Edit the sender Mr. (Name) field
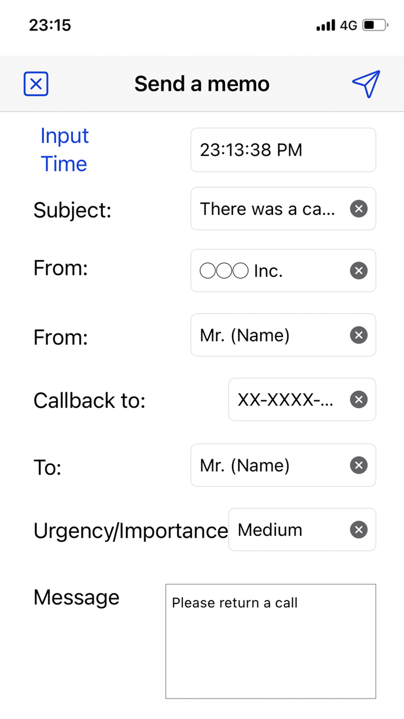This screenshot has height=719, width=404. (268, 335)
